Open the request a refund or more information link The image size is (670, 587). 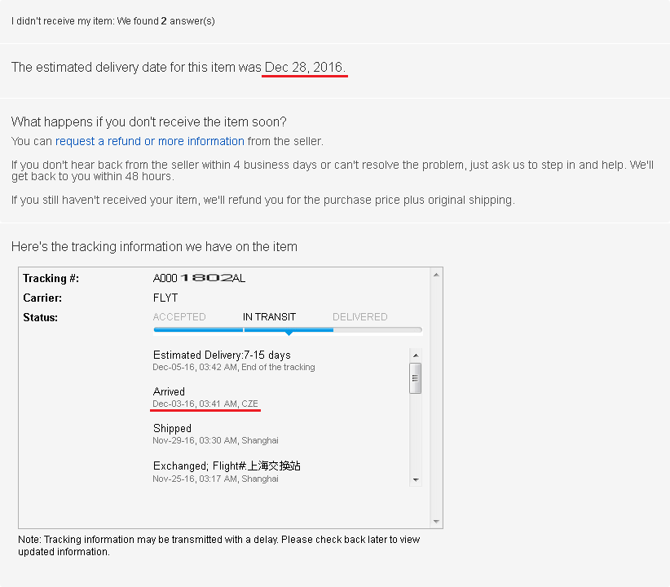tap(150, 141)
